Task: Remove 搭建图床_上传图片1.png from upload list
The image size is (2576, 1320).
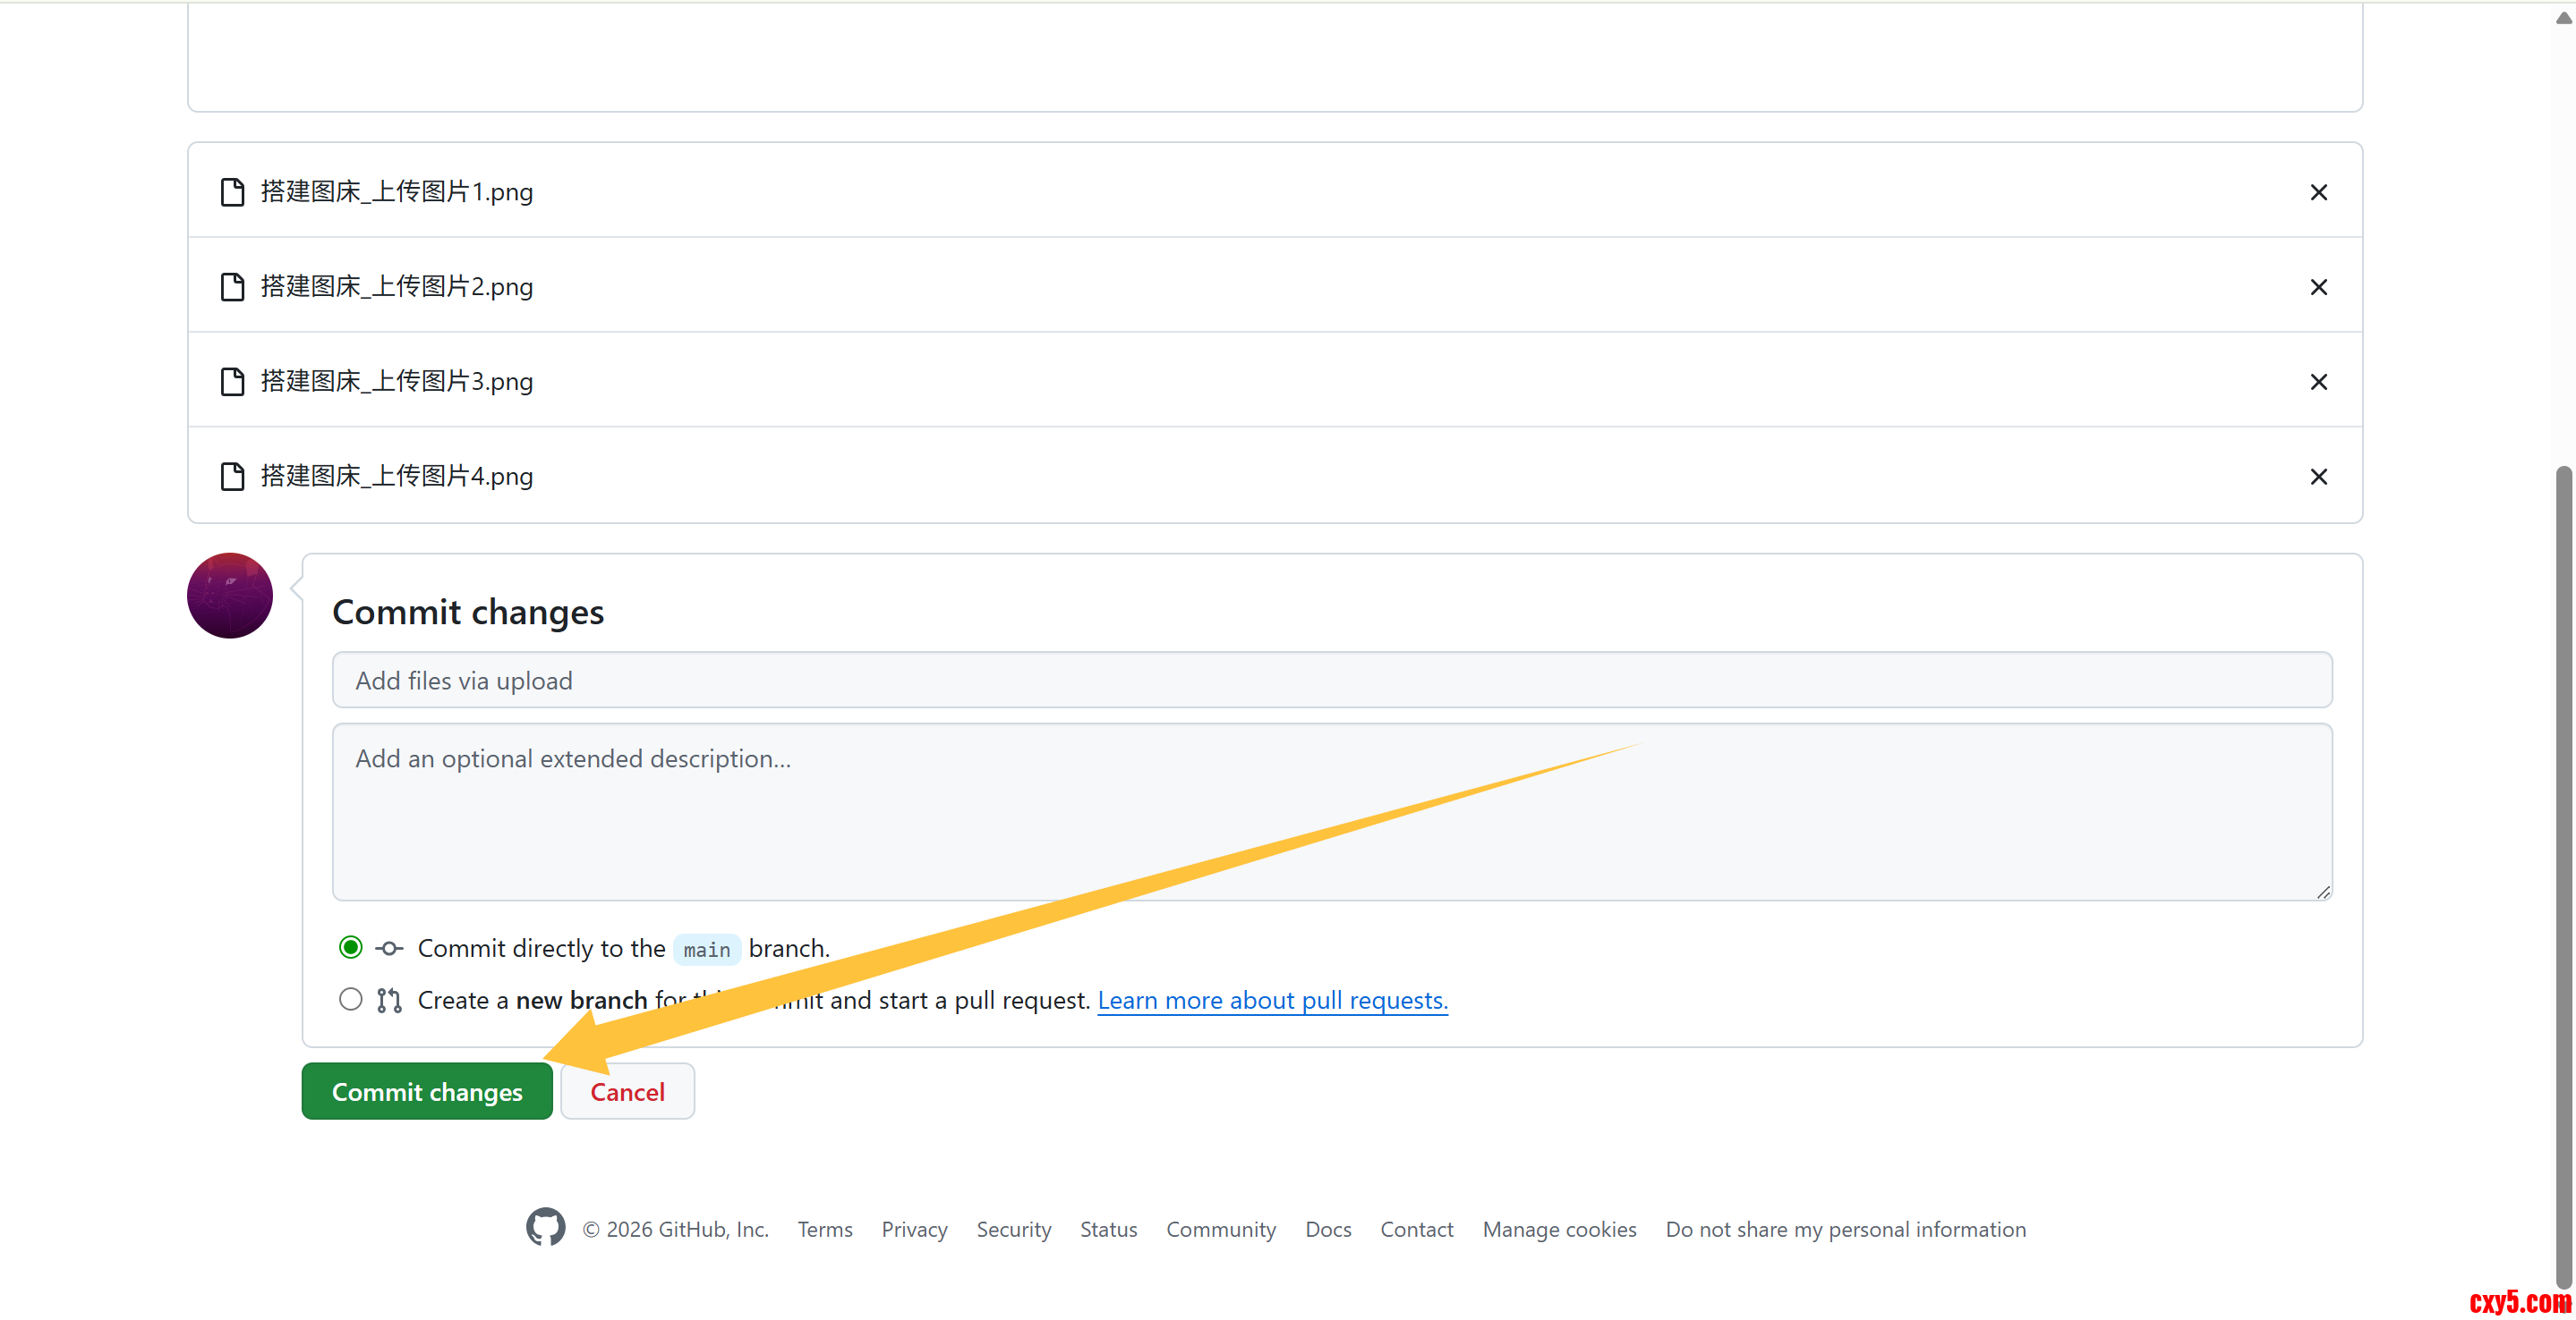Action: [x=2318, y=192]
